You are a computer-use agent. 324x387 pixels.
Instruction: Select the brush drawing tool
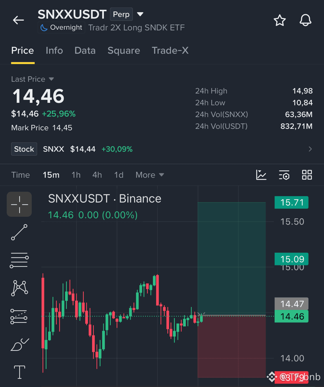tap(20, 345)
